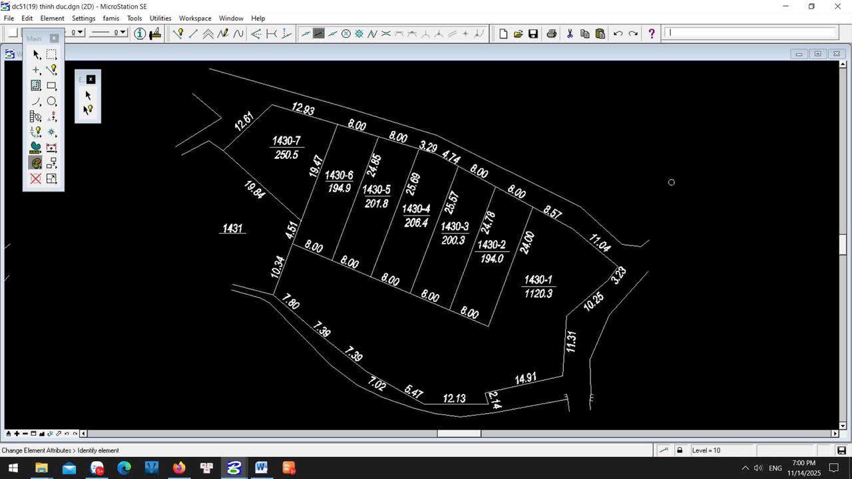Image resolution: width=852 pixels, height=479 pixels.
Task: Open the Place Fence tool
Action: (x=51, y=55)
